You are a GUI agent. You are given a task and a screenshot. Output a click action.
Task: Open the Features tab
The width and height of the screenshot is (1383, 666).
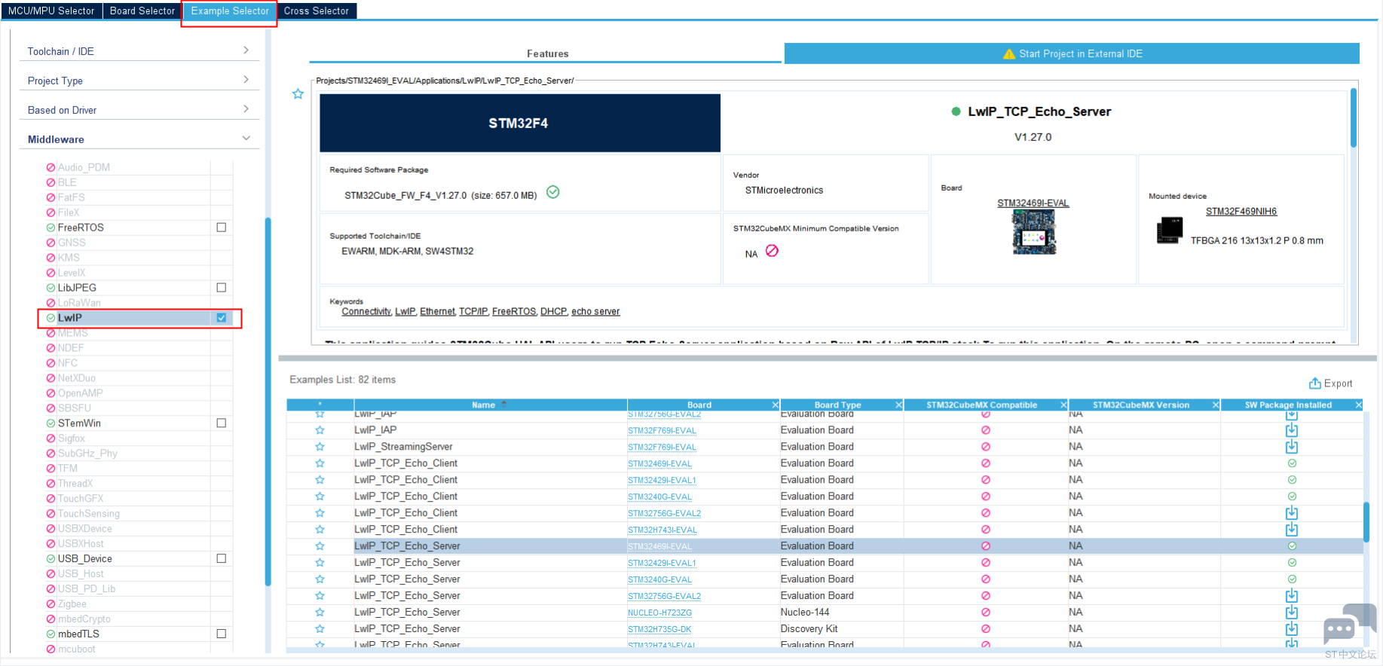(x=547, y=53)
